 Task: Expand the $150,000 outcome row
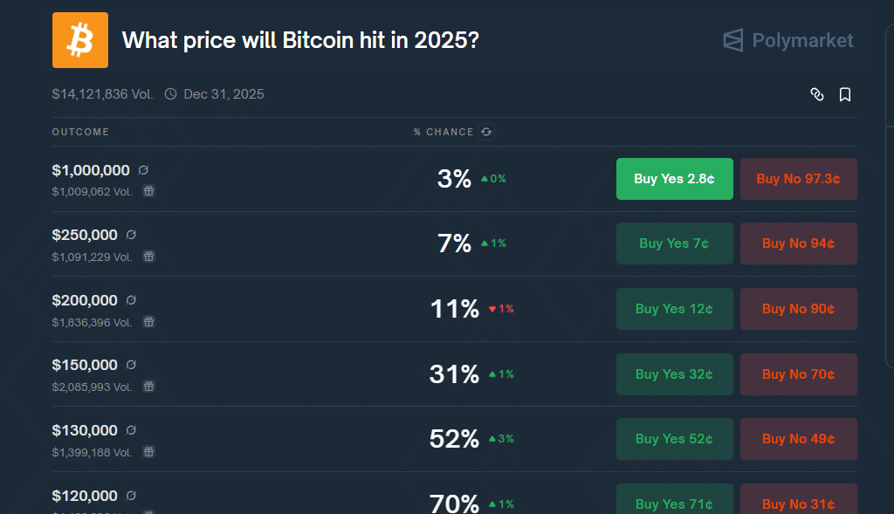click(454, 374)
